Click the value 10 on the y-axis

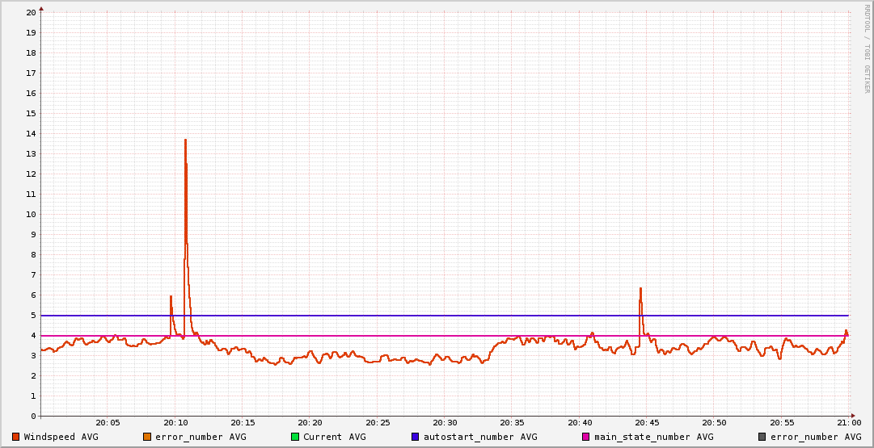coord(31,215)
